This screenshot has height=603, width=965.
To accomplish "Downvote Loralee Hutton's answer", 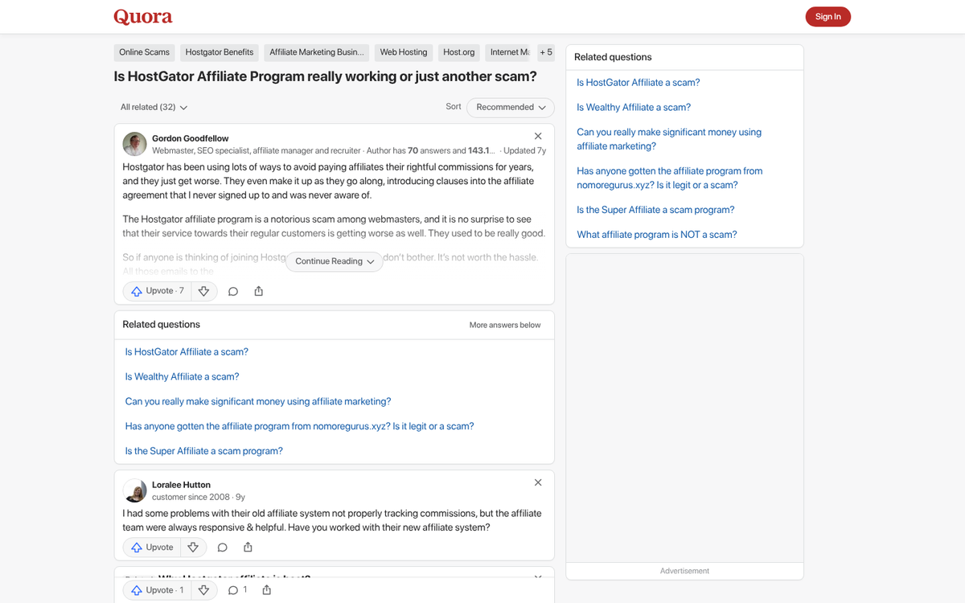I will (x=193, y=548).
